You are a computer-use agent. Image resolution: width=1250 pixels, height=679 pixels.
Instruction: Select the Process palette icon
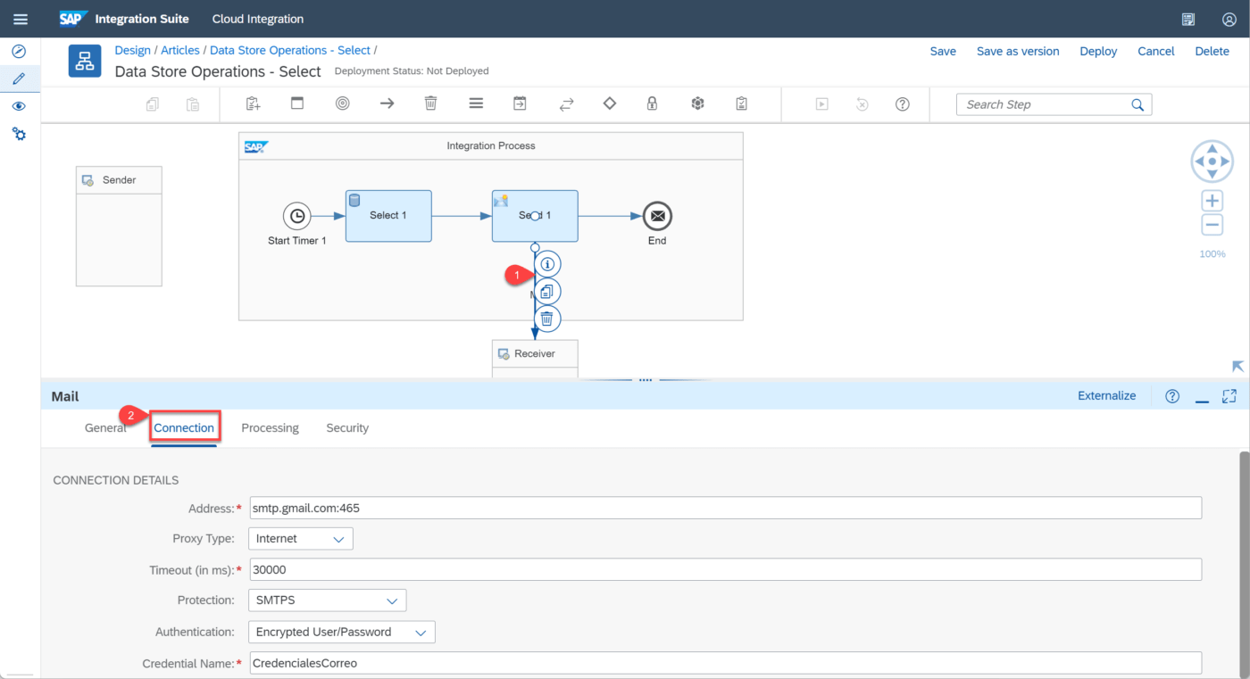pos(297,104)
